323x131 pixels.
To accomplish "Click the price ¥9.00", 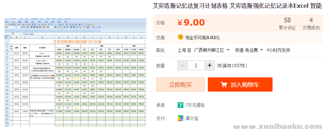I will [x=191, y=23].
